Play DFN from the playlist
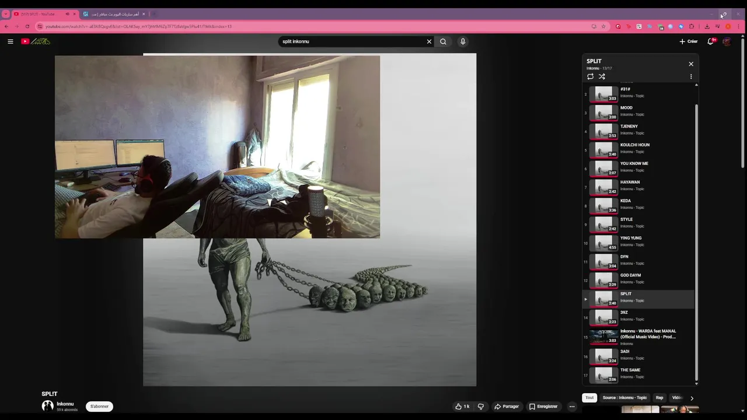The height and width of the screenshot is (420, 747). [x=638, y=262]
